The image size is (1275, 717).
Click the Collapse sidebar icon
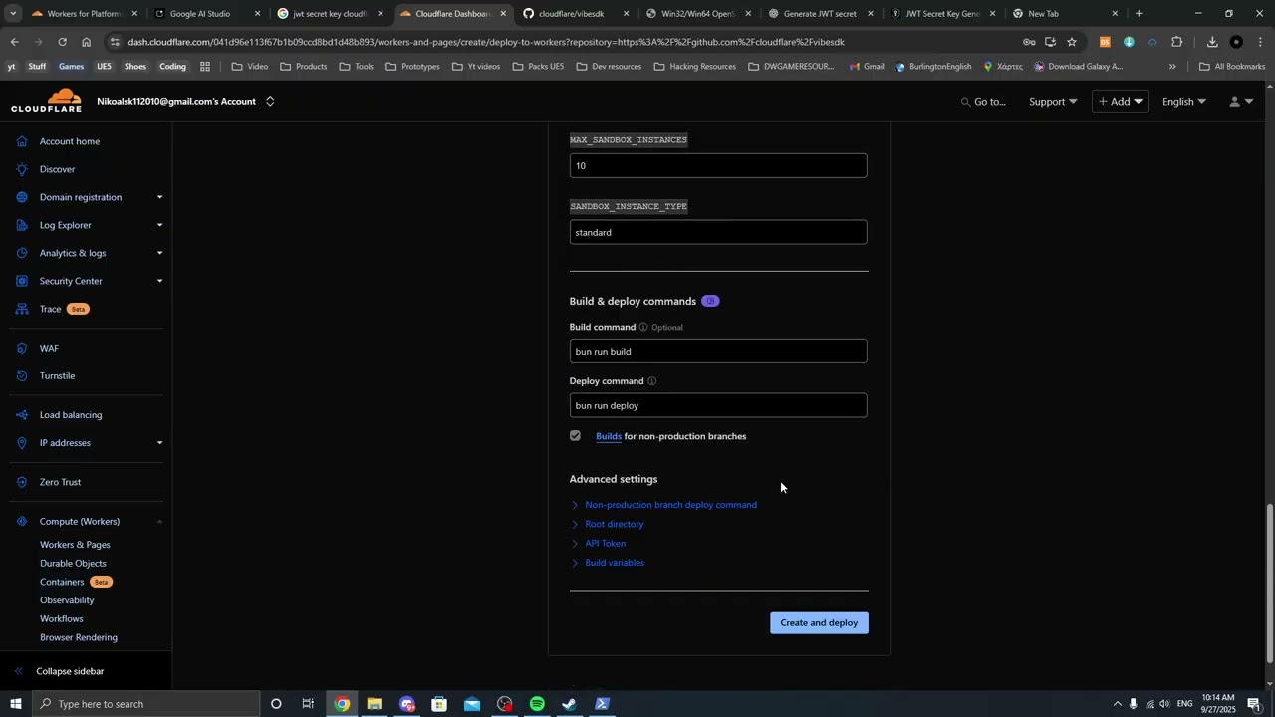[x=18, y=671]
